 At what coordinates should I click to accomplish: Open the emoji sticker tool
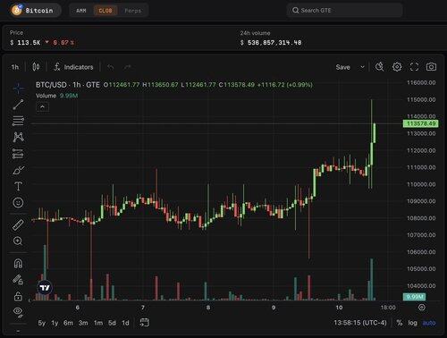18,203
